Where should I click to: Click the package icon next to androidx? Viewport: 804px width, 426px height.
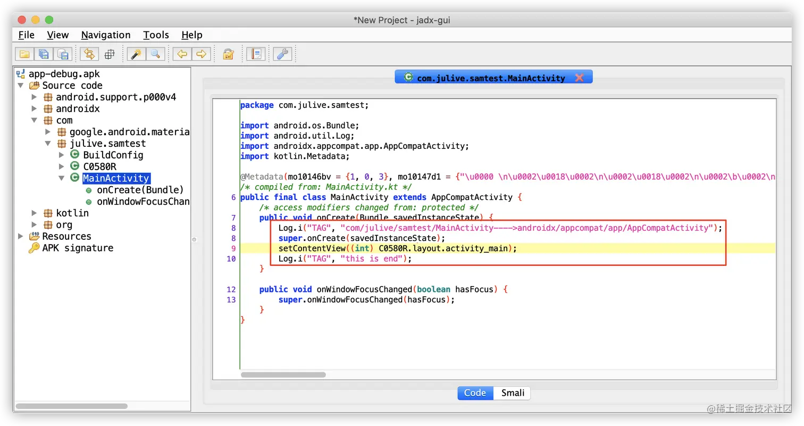(x=48, y=108)
